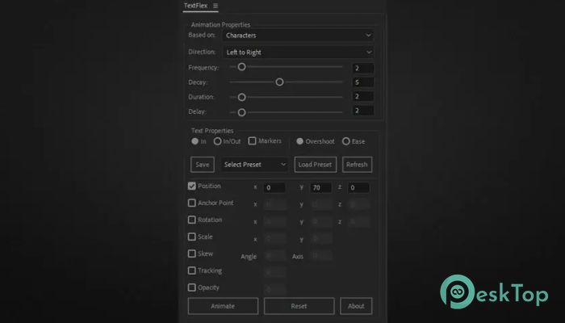Click the Refresh button
565x323 pixels.
[x=357, y=165]
